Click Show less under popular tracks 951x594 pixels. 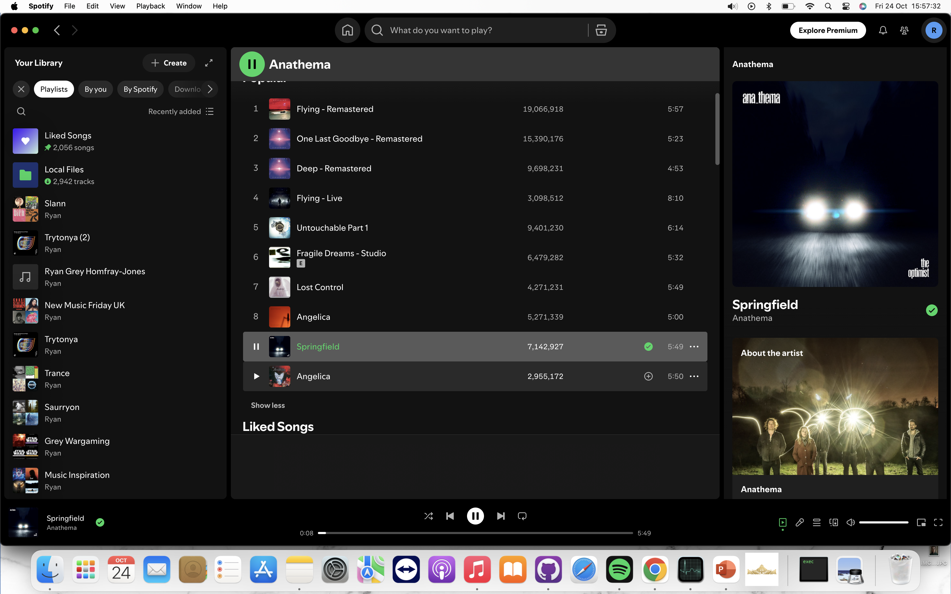[268, 405]
